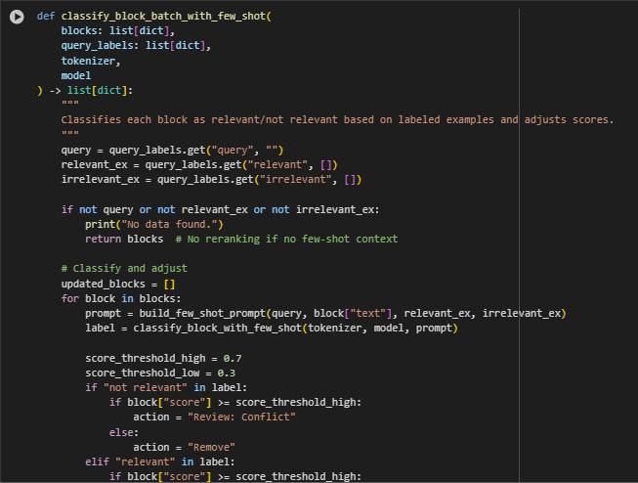Click the 'for block in blocks:' line
Image resolution: width=638 pixels, height=483 pixels.
click(121, 298)
